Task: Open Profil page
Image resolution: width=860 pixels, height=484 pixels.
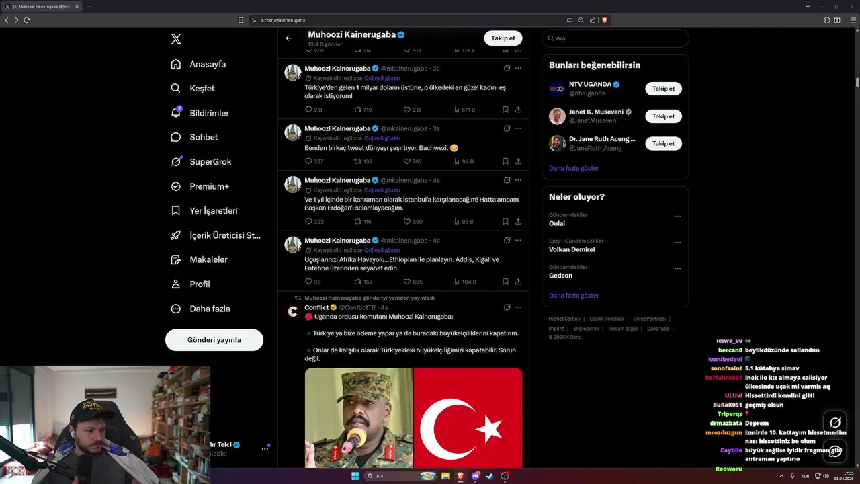Action: 190,284
